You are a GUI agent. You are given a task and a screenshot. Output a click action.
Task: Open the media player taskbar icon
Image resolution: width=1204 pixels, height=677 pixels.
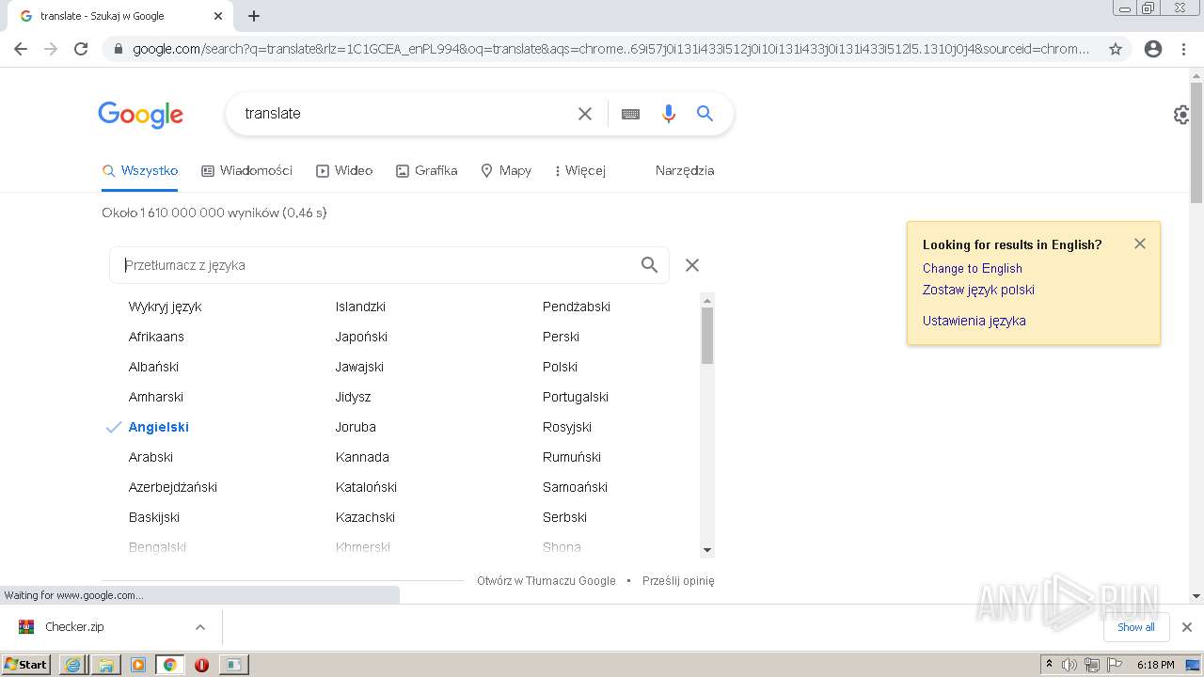pos(138,665)
